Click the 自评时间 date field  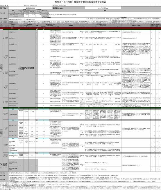[x=62, y=5]
